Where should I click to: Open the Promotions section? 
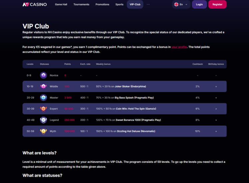(102, 4)
